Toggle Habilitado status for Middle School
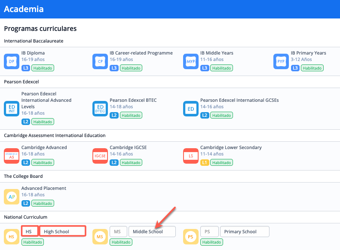340x250 pixels. click(121, 242)
